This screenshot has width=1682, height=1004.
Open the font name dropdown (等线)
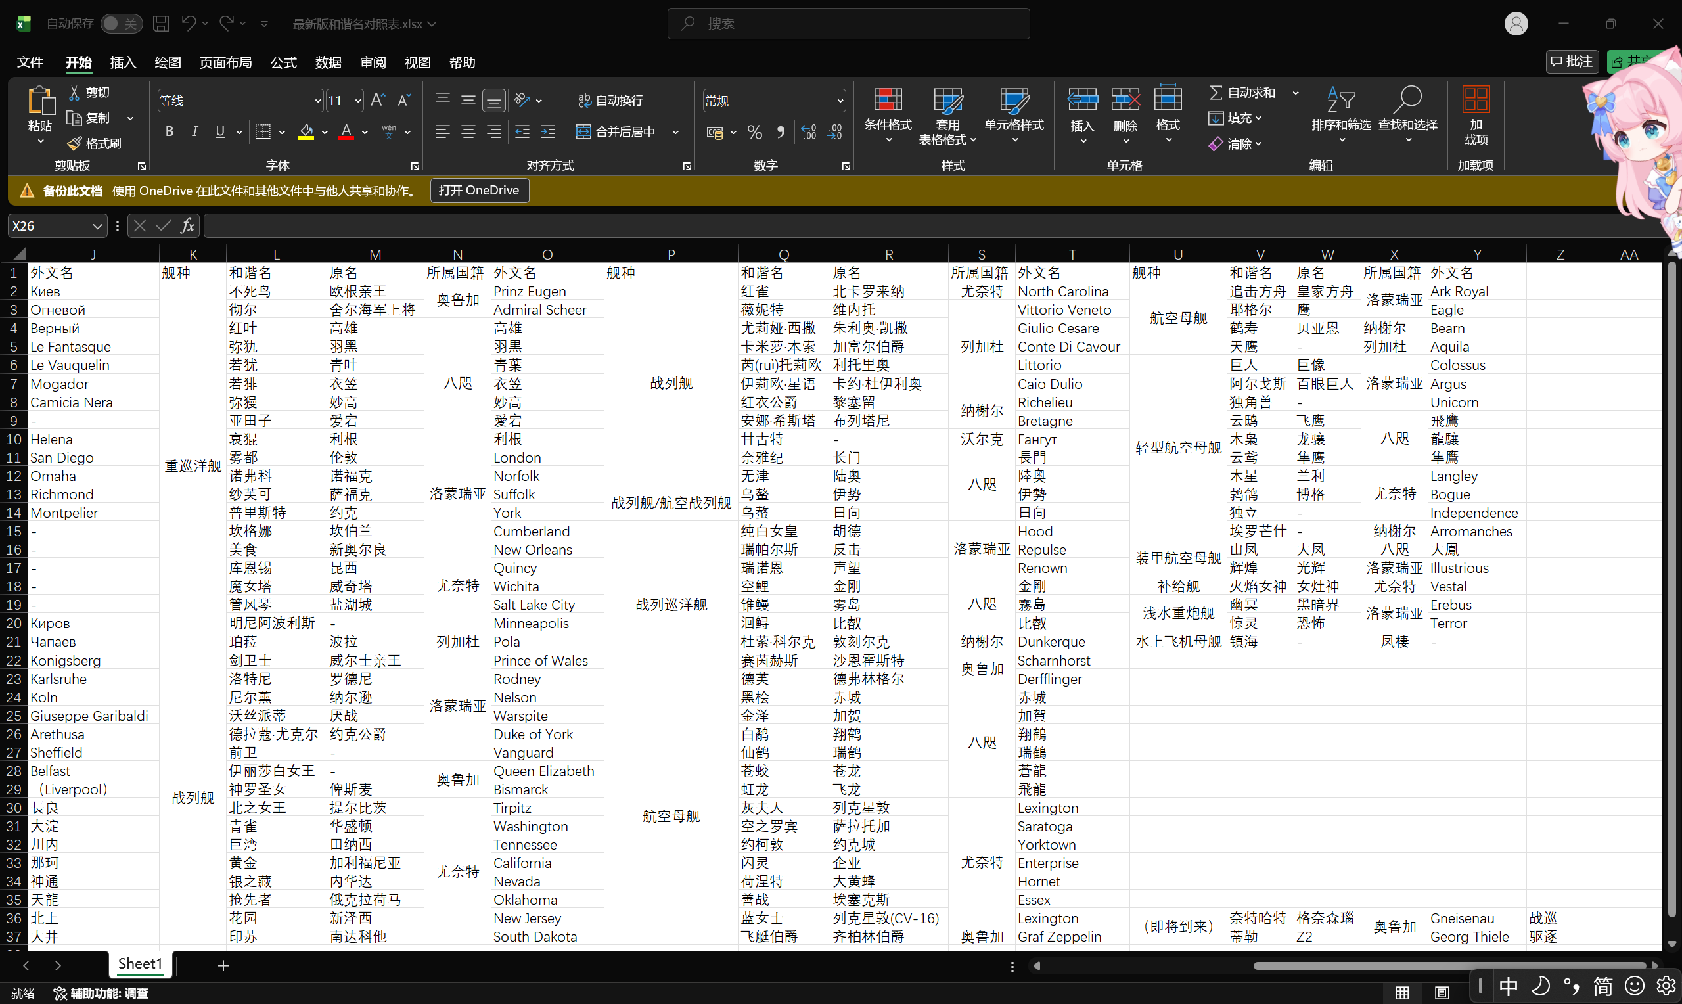tap(317, 101)
